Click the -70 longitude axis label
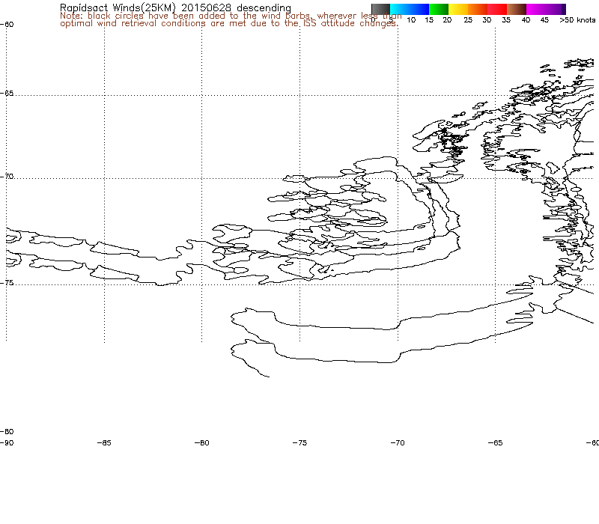Viewport: 599px width, 524px height. pyautogui.click(x=398, y=443)
